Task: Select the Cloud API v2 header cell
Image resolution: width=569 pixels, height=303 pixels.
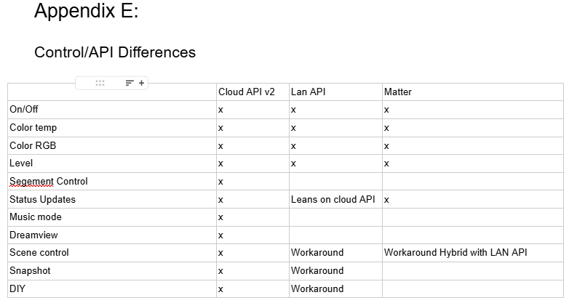Action: [253, 92]
